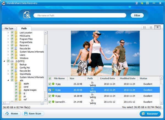The image size is (165, 120).
Task: Open the green chat feedback icon
Action: pos(142,3)
